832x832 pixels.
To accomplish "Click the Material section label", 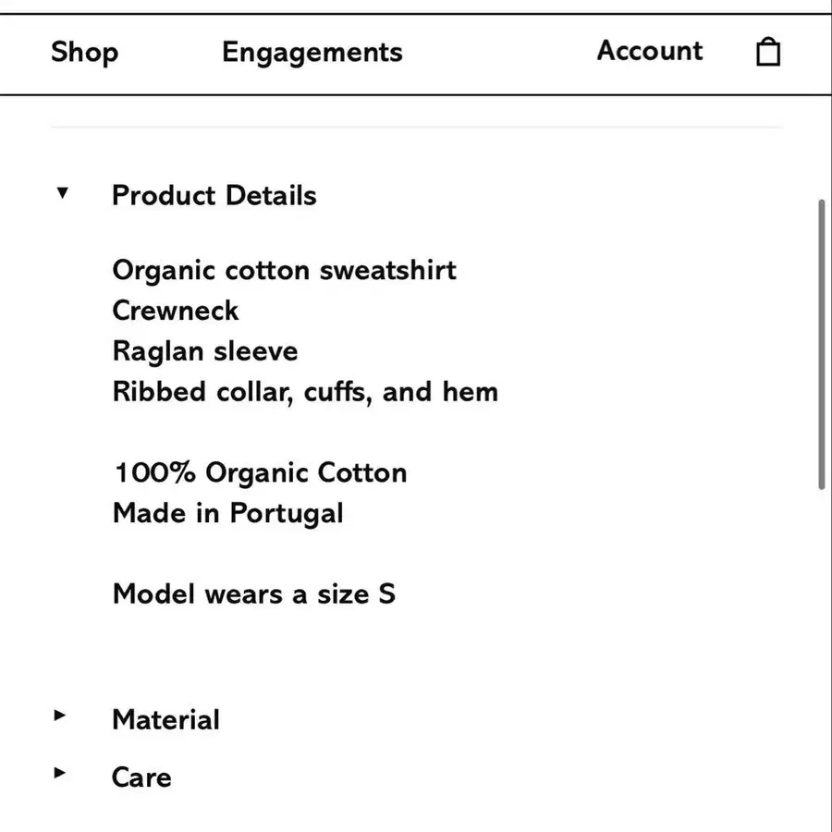I will pos(165,720).
